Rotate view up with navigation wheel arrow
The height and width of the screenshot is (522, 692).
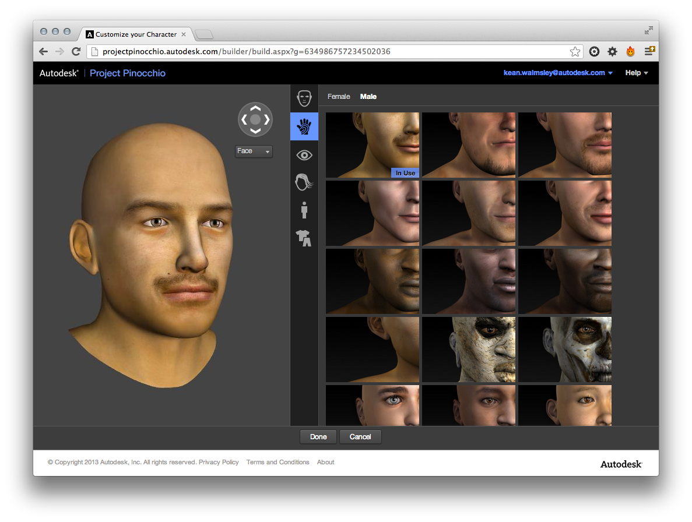255,108
